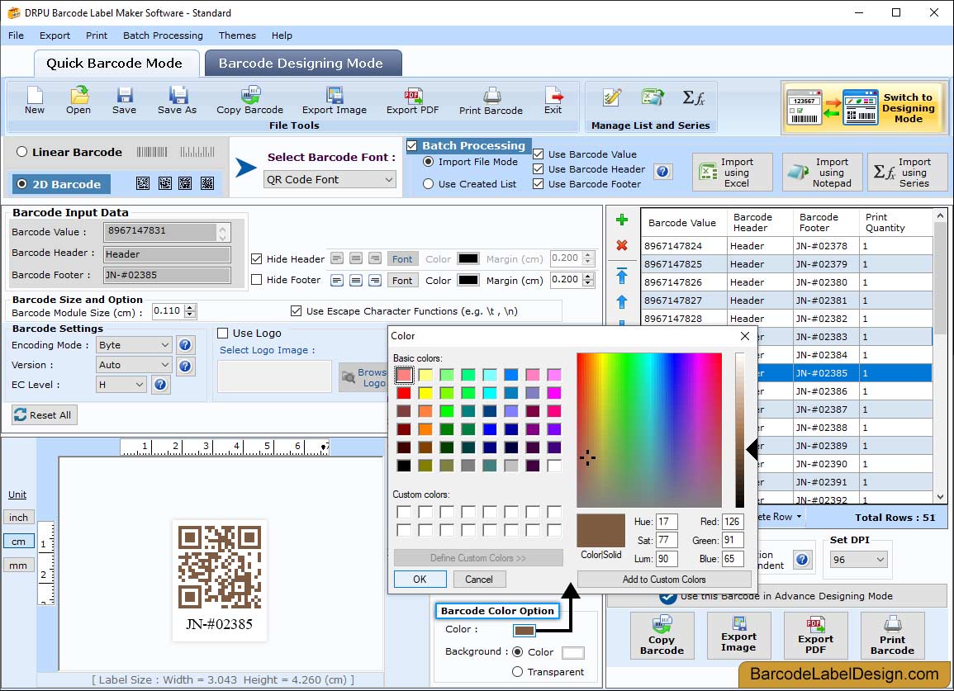Image resolution: width=954 pixels, height=691 pixels.
Task: Open the Batch Processing menu
Action: coord(163,35)
